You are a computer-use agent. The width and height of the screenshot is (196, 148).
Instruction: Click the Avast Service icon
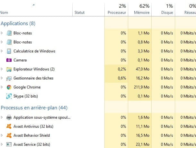click(x=9, y=144)
